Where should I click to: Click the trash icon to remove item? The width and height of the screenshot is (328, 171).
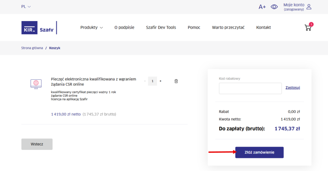pos(176,81)
